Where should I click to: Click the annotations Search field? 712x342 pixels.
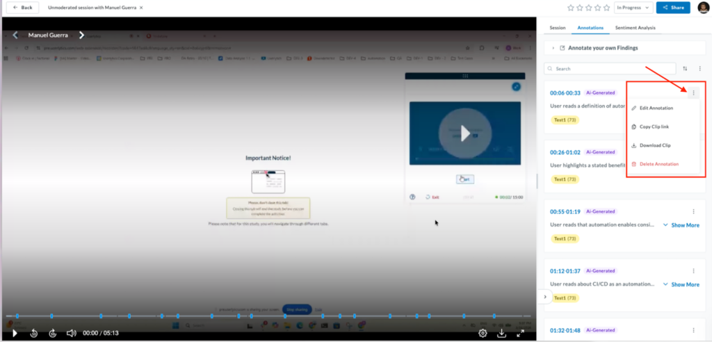coord(610,69)
